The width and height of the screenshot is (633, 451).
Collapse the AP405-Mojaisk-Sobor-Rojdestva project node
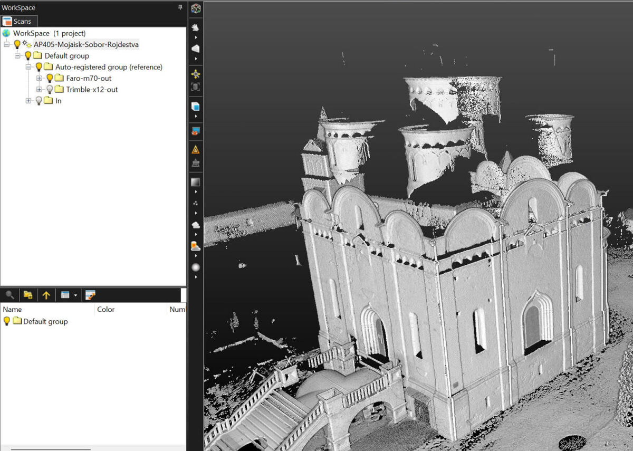click(x=7, y=45)
